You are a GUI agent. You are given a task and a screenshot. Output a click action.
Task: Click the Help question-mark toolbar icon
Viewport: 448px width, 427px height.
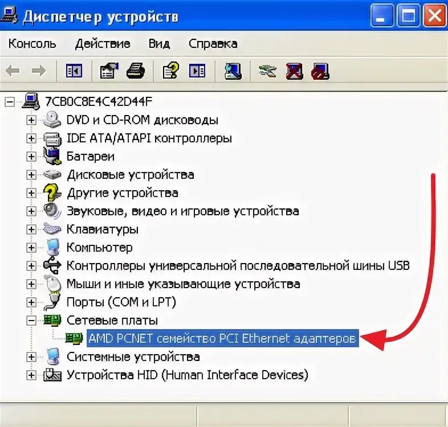click(x=171, y=71)
